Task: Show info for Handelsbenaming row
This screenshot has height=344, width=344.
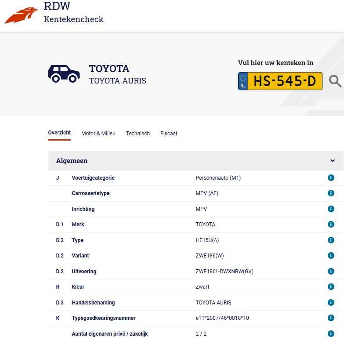Action: pyautogui.click(x=331, y=302)
